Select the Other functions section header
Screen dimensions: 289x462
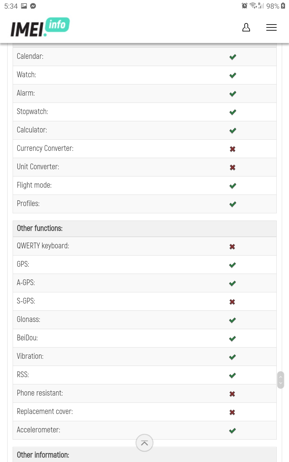tap(144, 228)
